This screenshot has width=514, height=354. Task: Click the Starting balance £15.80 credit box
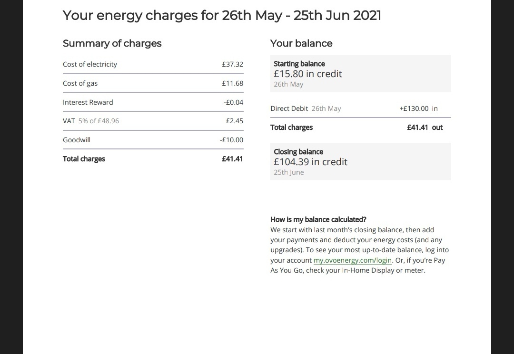click(361, 73)
